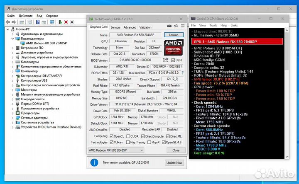The image size is (299, 184).
Task: Click the green update driver toolbar icon
Action: (x=60, y=22)
